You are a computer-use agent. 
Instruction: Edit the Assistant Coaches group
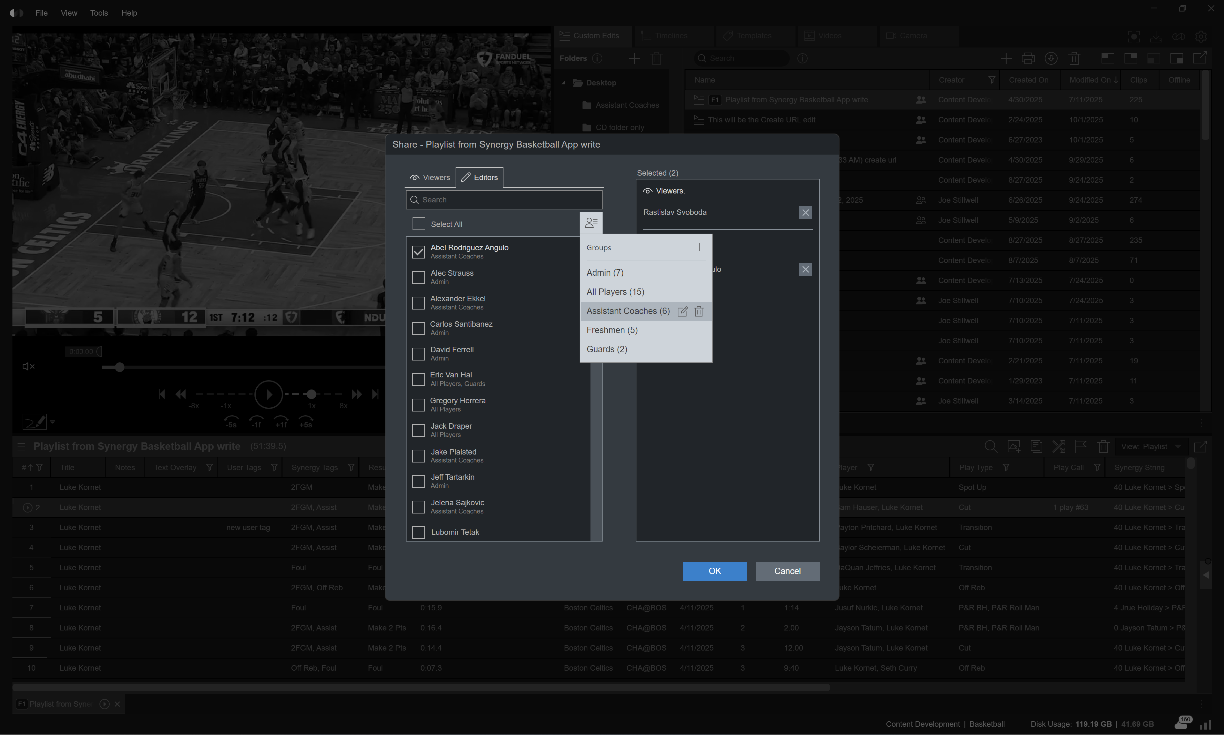(x=682, y=311)
